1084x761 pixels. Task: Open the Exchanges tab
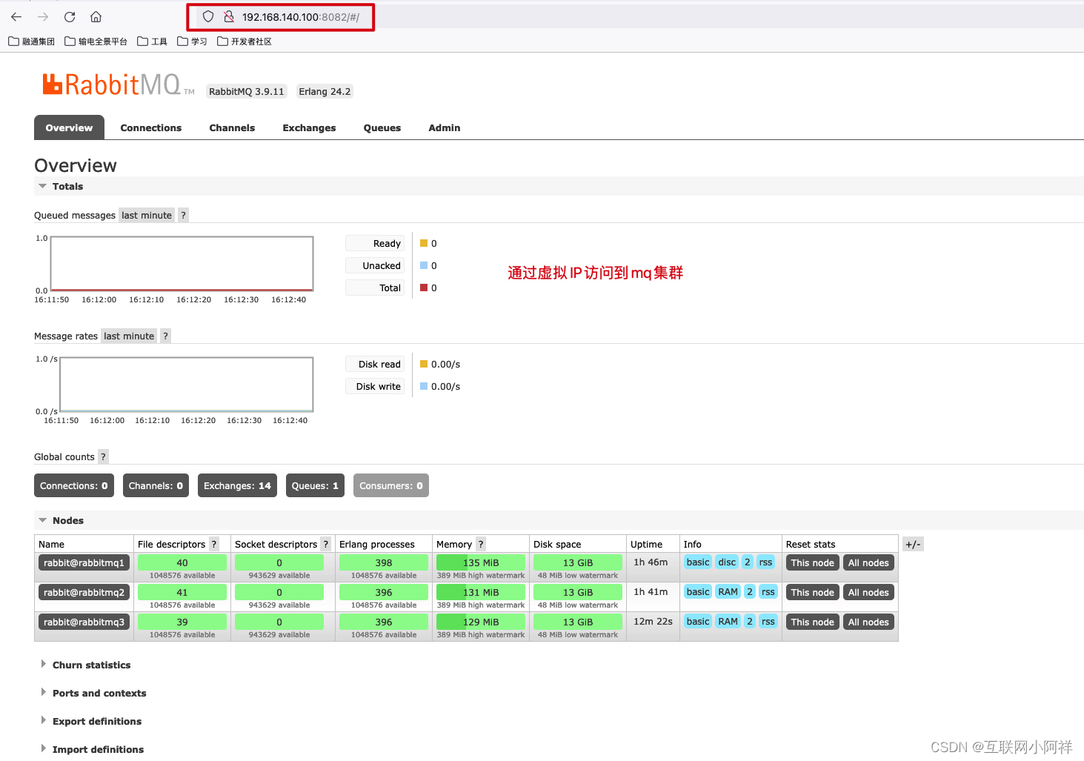(309, 127)
